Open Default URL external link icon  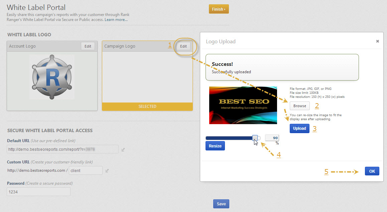pyautogui.click(x=123, y=150)
